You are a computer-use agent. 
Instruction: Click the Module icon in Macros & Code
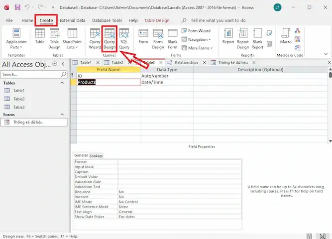point(298,31)
